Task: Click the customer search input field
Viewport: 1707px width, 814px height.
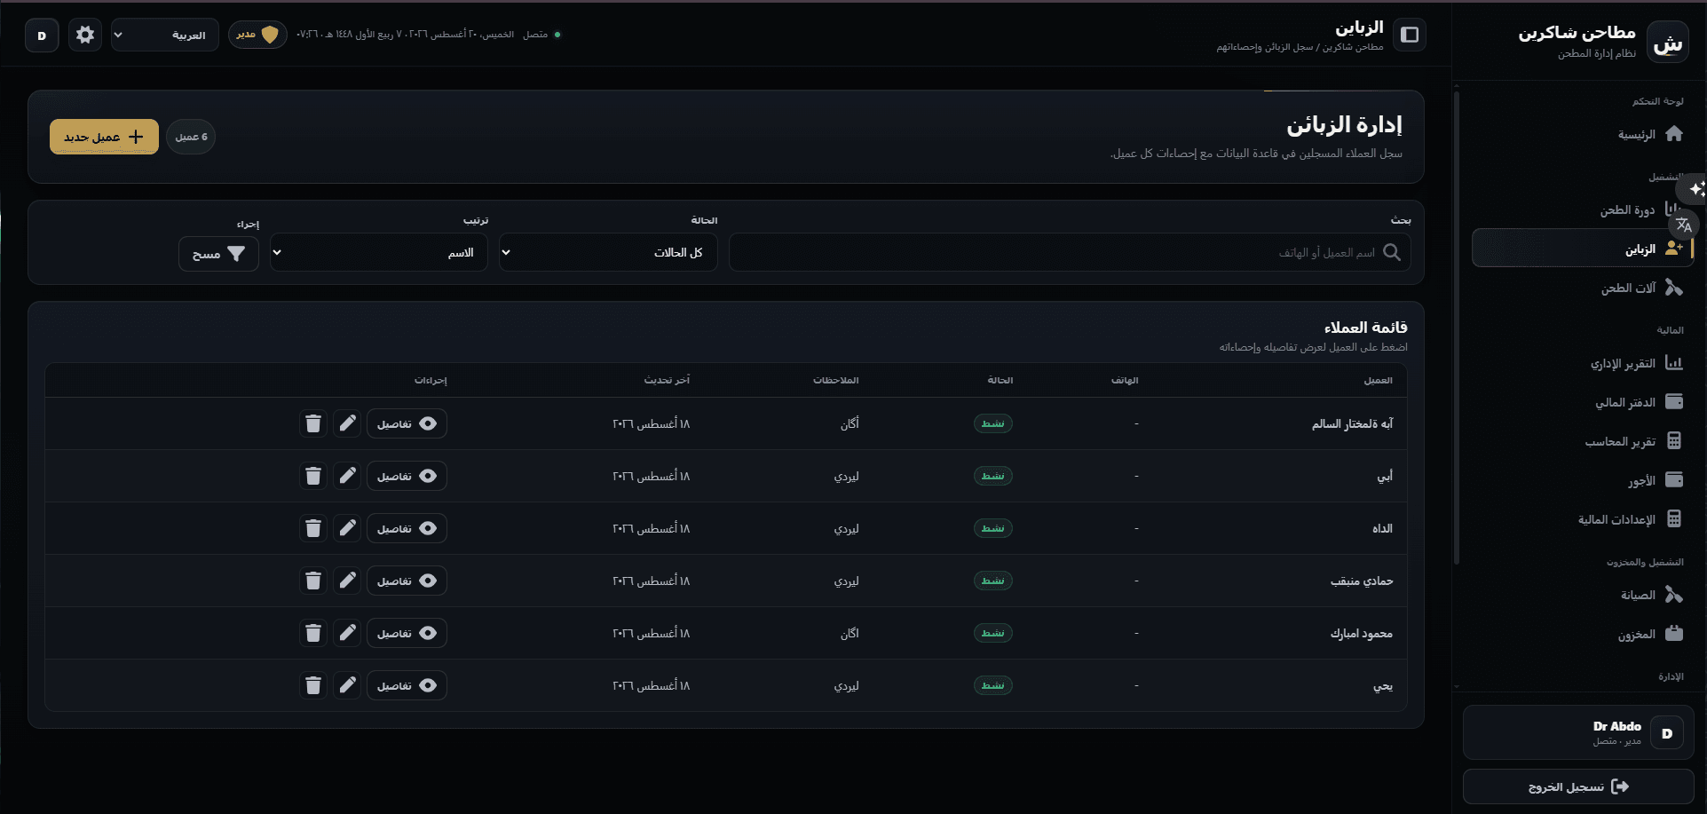Action: (1070, 253)
